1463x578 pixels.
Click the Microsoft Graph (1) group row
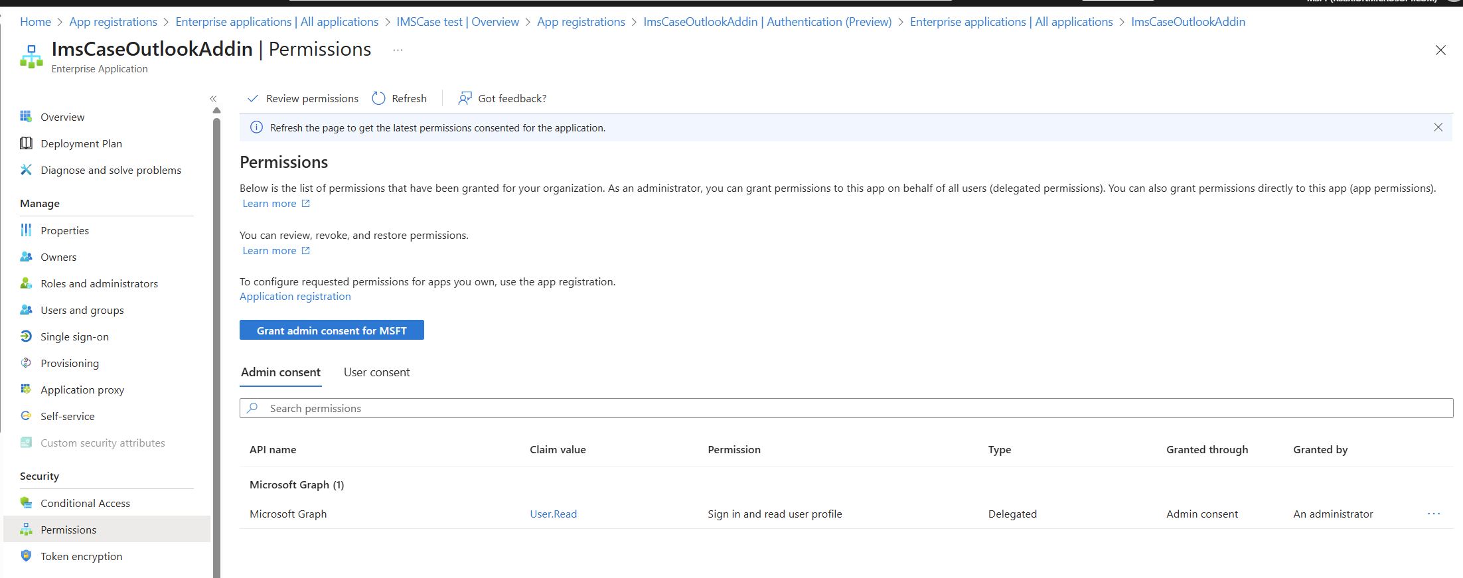[846, 485]
